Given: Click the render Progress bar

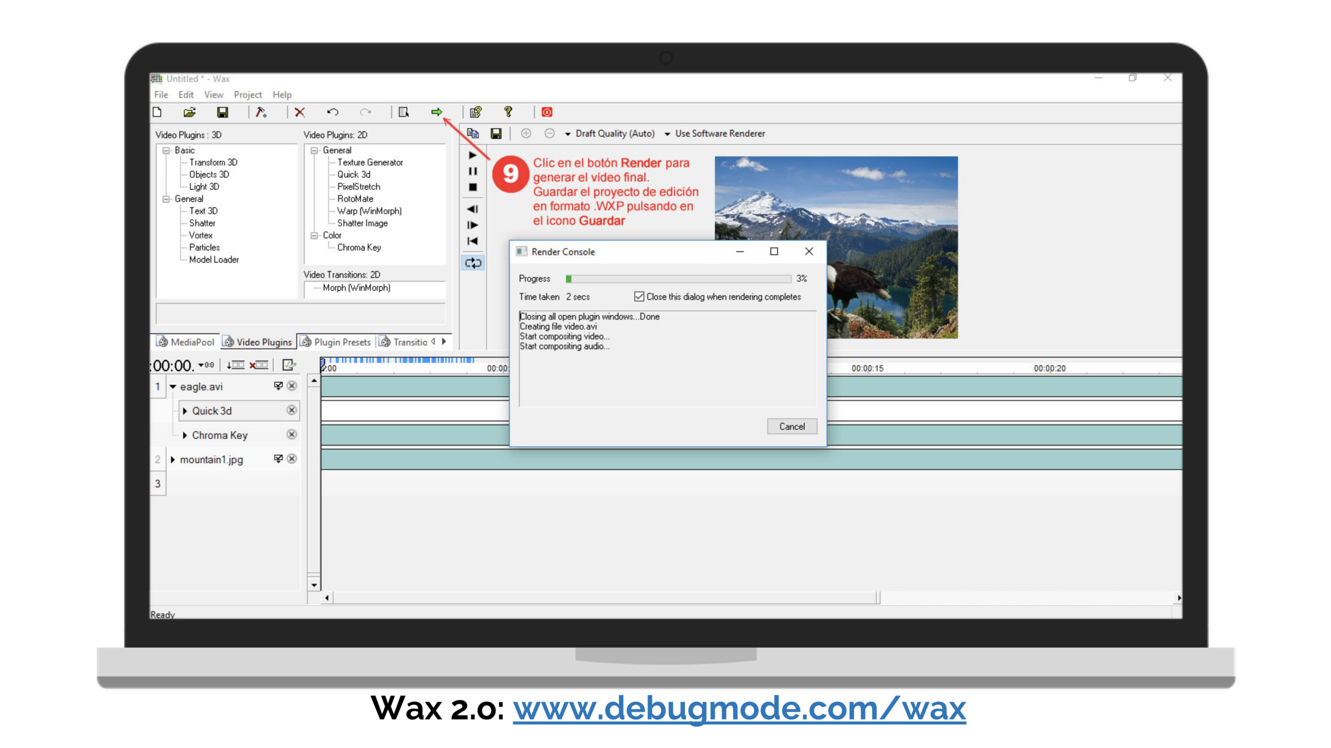Looking at the screenshot, I should coord(679,279).
